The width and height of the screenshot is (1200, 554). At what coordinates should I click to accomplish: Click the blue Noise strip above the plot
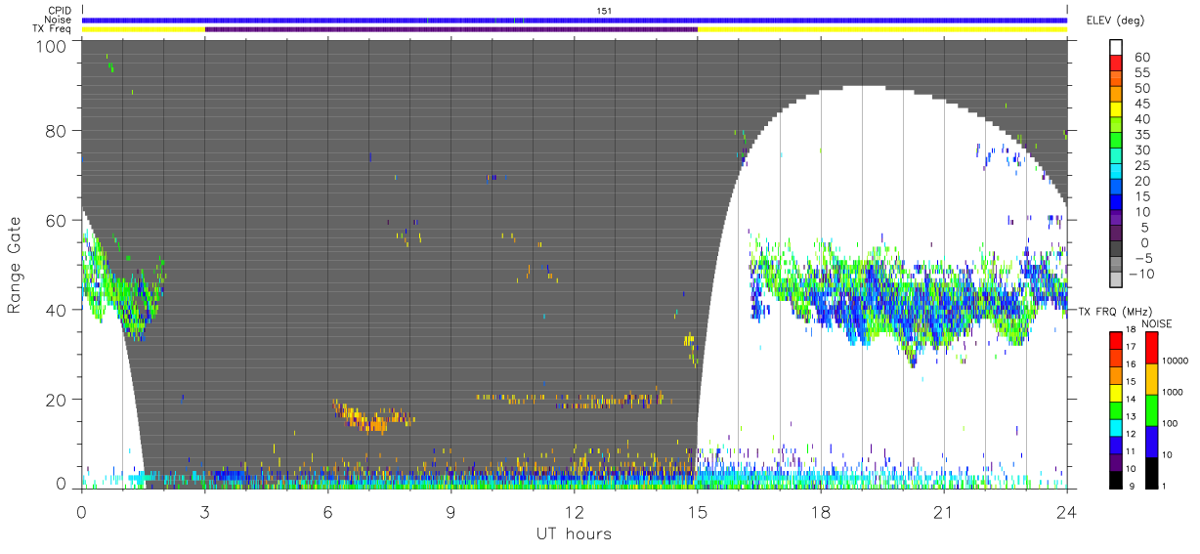[575, 20]
